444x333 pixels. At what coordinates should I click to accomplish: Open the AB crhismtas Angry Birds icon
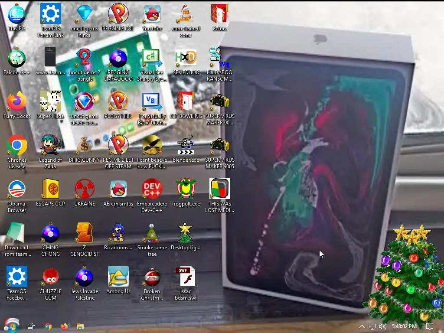[118, 193]
